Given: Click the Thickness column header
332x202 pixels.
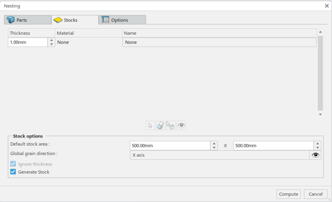Looking at the screenshot, I should click(x=31, y=33).
